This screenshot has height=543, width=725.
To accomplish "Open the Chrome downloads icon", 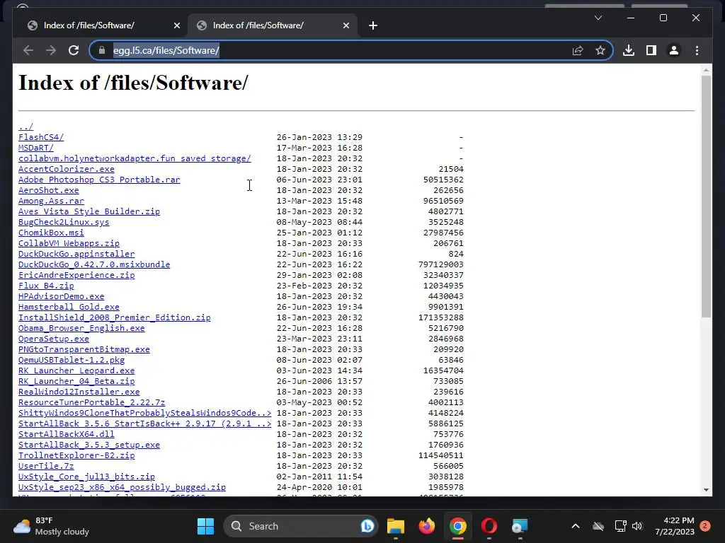I will point(629,50).
